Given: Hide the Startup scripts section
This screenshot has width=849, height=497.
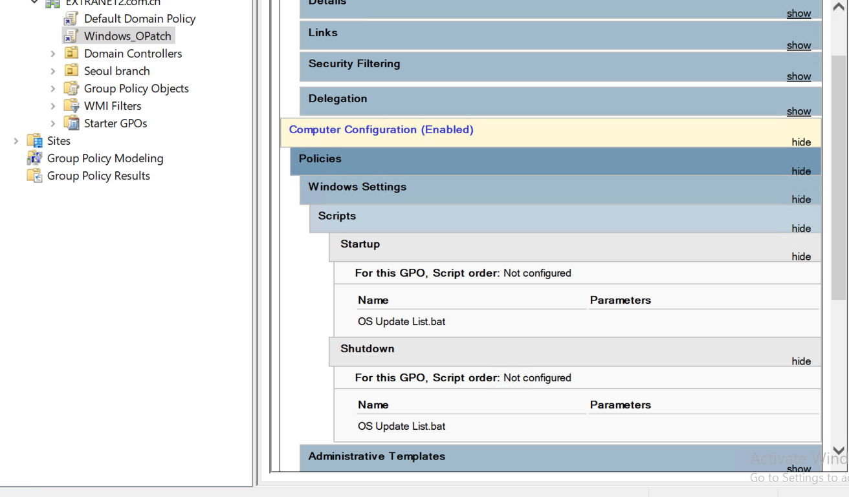Looking at the screenshot, I should (801, 257).
